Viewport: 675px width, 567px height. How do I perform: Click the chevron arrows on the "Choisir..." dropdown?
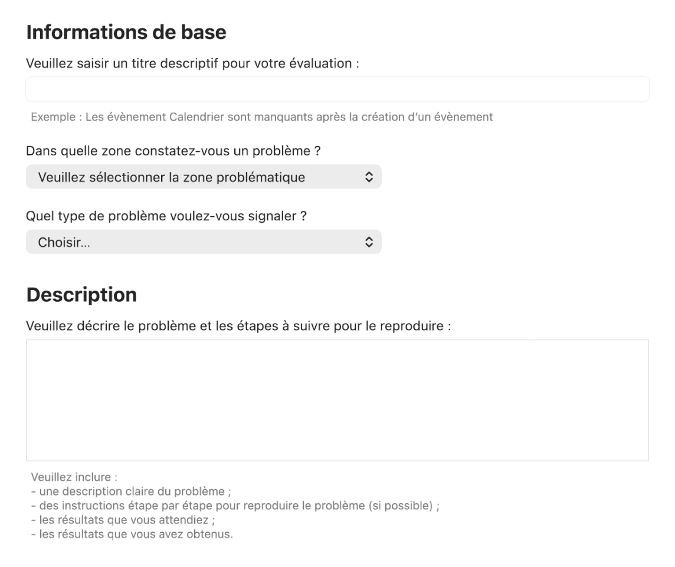(369, 242)
